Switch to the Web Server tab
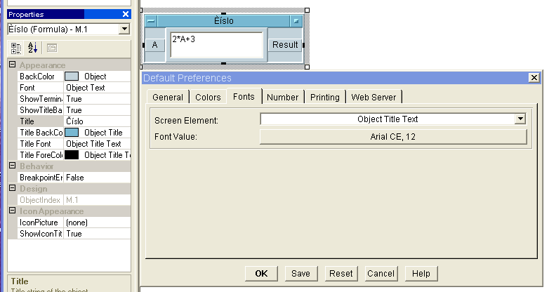Screen dimensions: 549x292 coord(373,98)
